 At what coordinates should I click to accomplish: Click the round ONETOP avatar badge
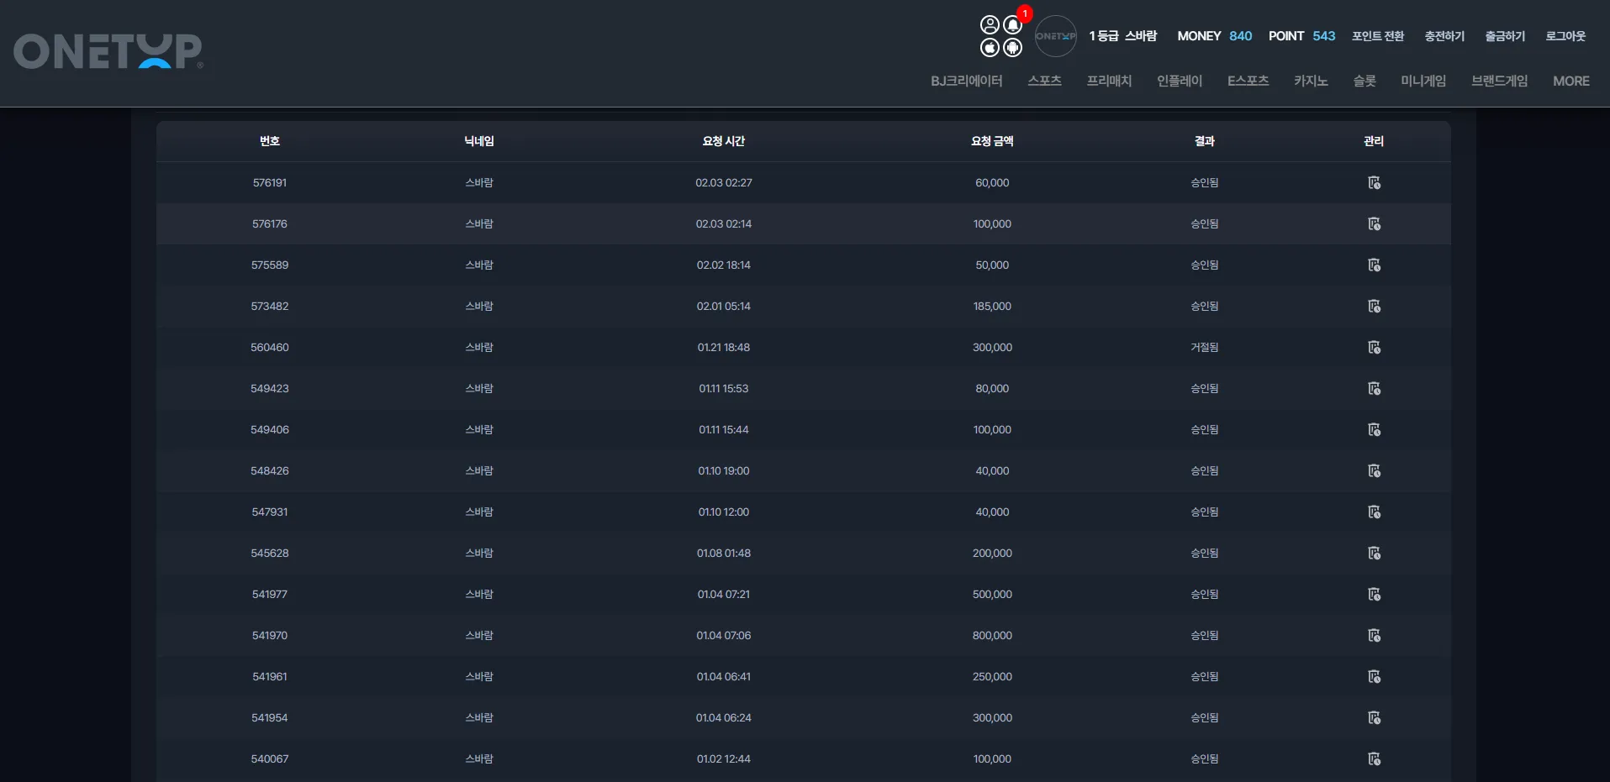(1056, 36)
